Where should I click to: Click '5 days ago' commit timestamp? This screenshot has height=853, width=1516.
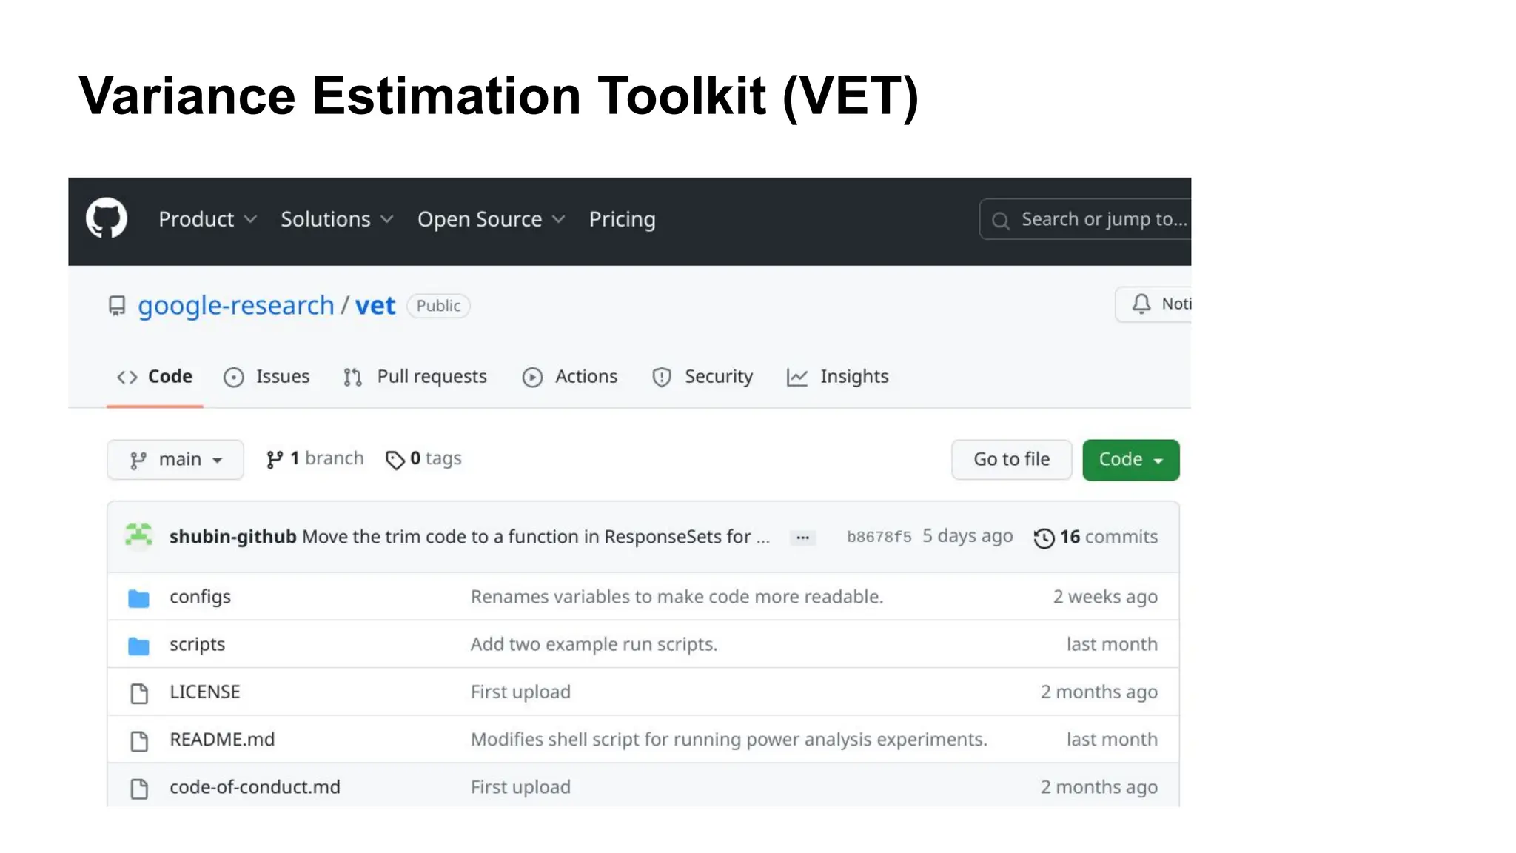967,536
